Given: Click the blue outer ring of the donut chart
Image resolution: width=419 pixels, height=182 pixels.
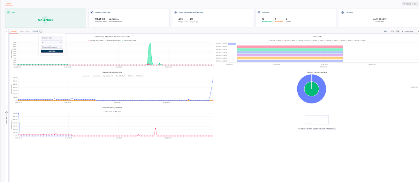Looking at the screenshot, I should 301,88.
